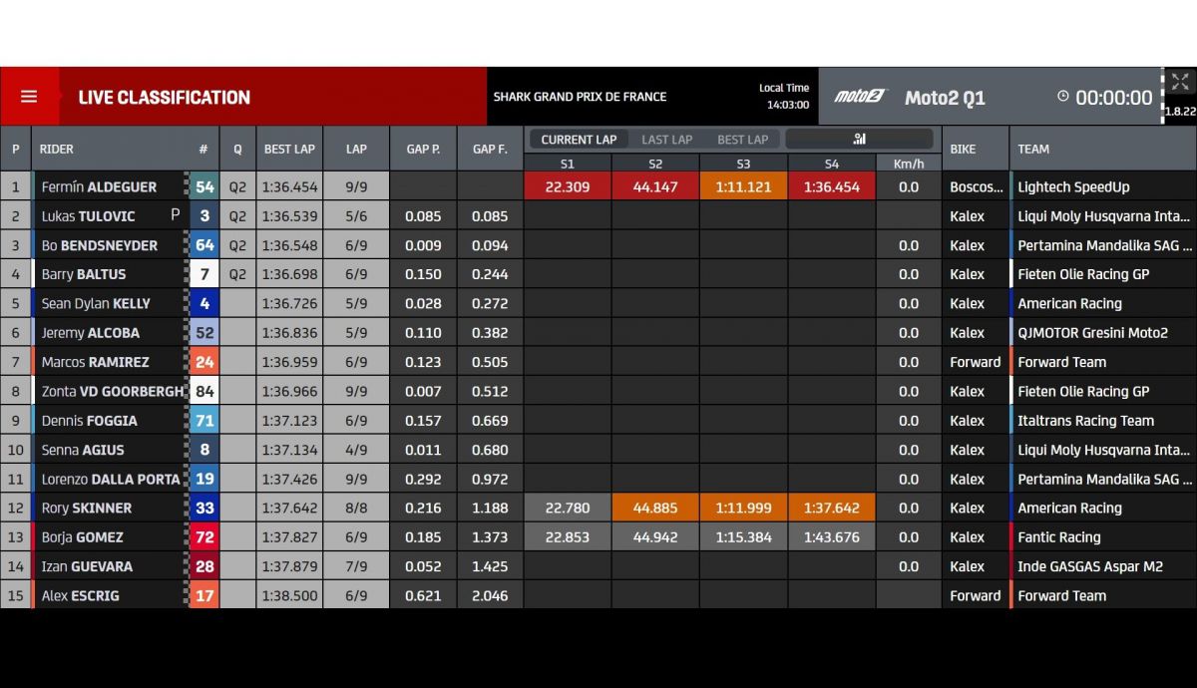Screen dimensions: 1197x688
Task: Click Gomez's S4 time 1:43.676
Action: (832, 537)
